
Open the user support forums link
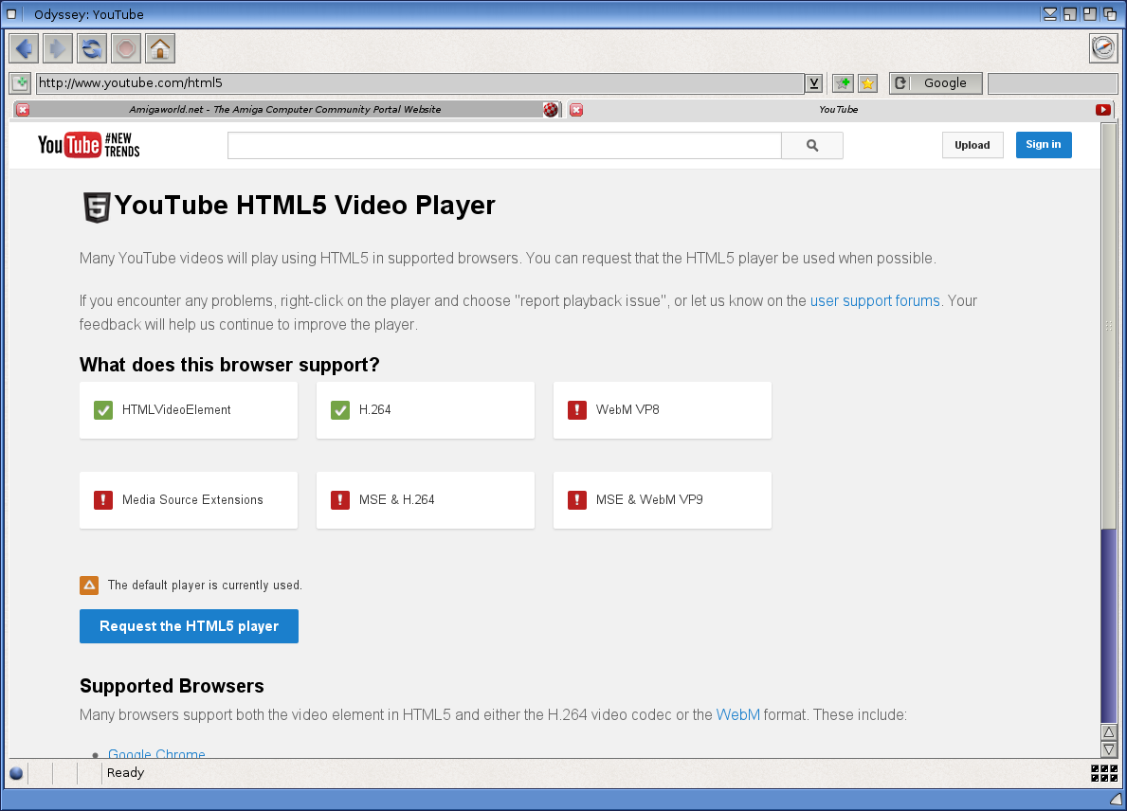875,301
